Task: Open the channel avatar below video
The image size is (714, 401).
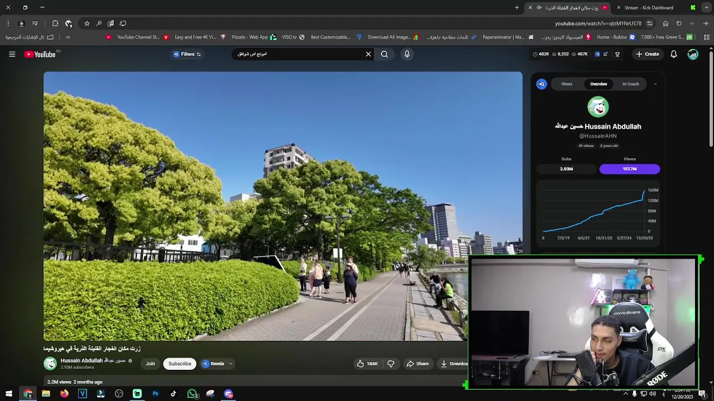Action: click(x=50, y=364)
